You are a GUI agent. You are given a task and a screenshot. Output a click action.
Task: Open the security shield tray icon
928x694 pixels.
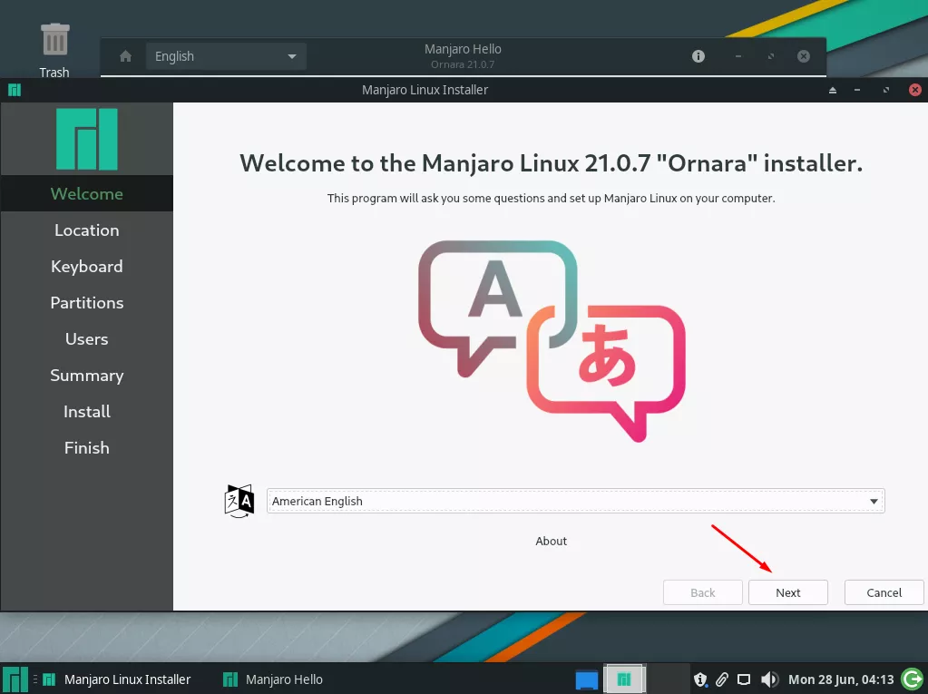pyautogui.click(x=700, y=679)
